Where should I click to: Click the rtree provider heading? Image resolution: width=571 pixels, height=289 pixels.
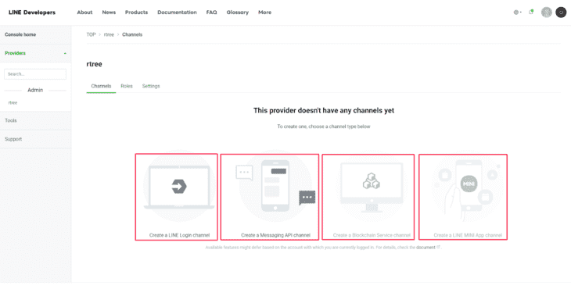(95, 64)
